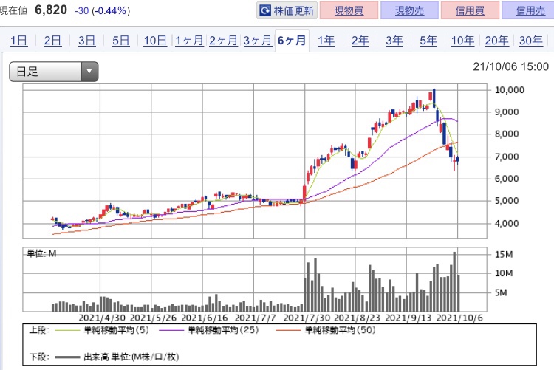Click the 2021/9/13 date label
This screenshot has width=554, height=370.
tap(408, 318)
